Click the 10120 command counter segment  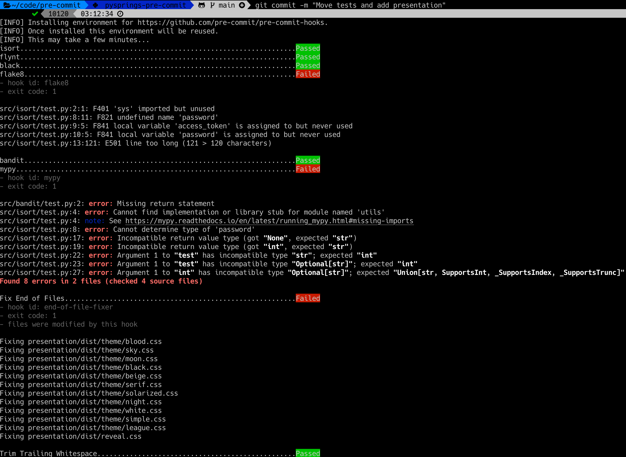(58, 13)
